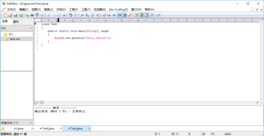Viewport: 264px width, 136px height.
Task: Click the vertical scrollbar down arrow
Action: [x=261, y=99]
